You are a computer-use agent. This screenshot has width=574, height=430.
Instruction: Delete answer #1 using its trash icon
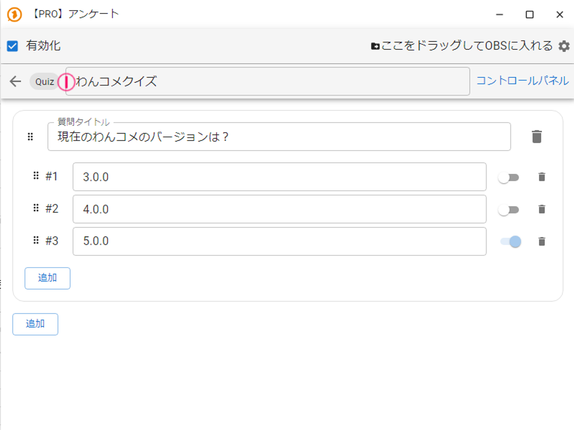point(542,177)
